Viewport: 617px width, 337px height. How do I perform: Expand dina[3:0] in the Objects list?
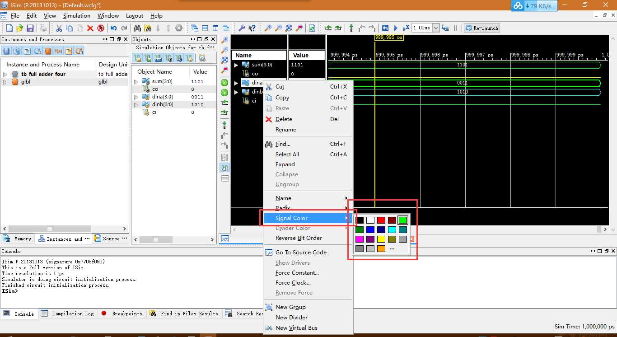[136, 97]
